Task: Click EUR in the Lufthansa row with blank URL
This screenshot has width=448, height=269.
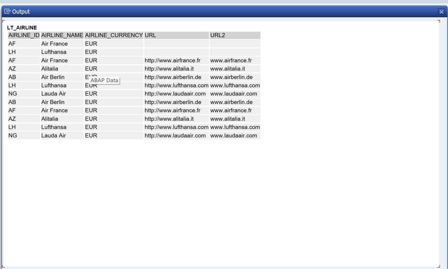Action: 91,52
